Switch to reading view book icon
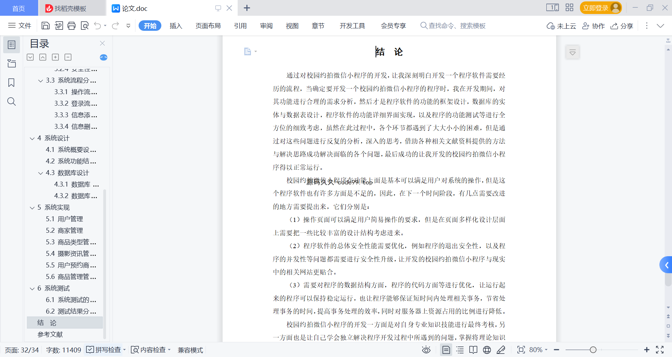Viewport: 672px width, 357px height. point(473,350)
